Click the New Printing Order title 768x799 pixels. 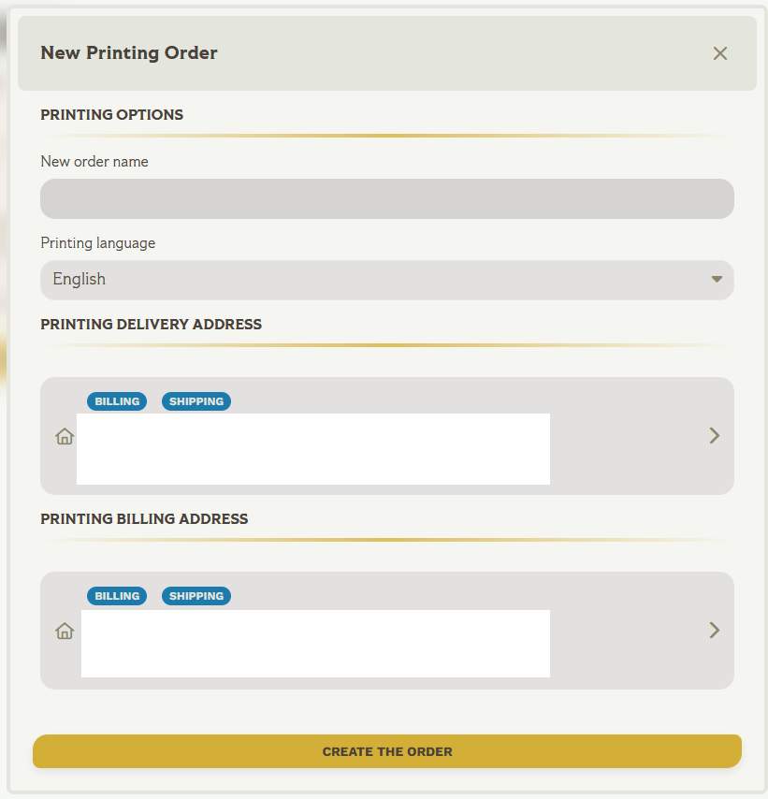(129, 53)
